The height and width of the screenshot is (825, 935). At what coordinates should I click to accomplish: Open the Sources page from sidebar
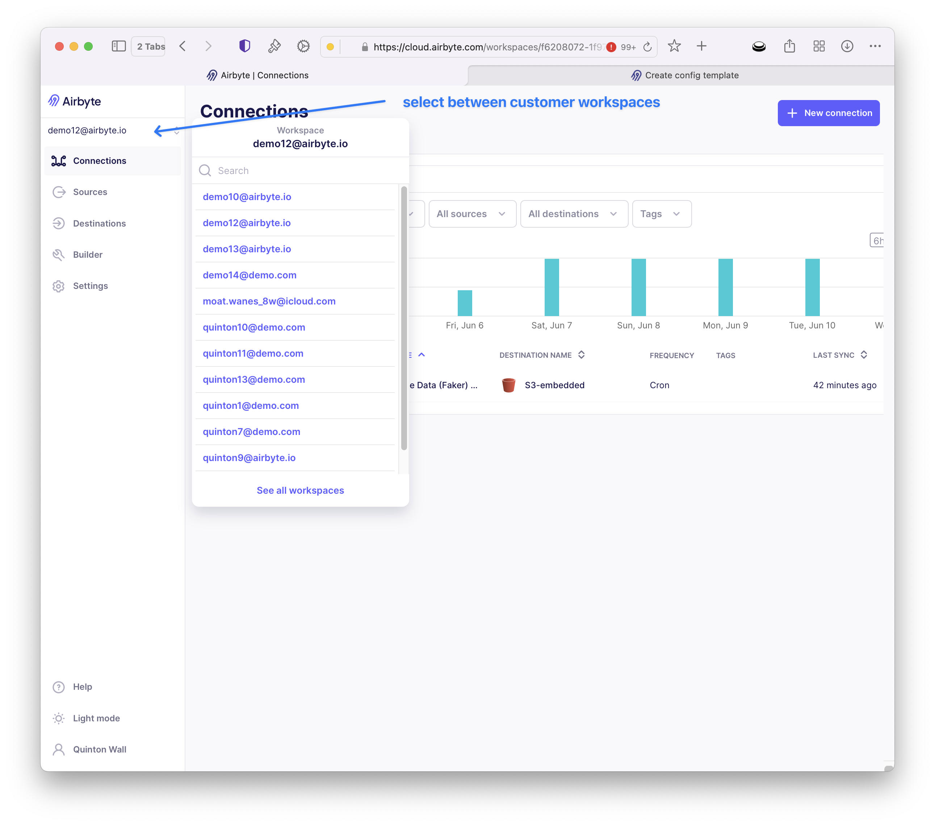[x=90, y=192]
